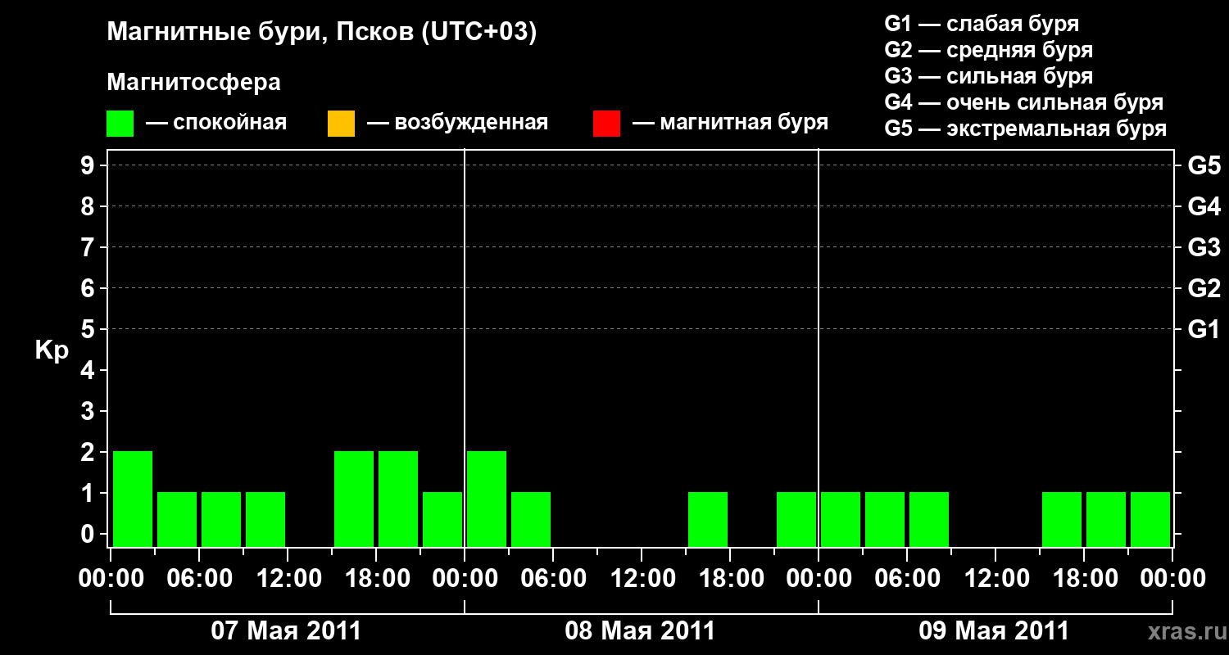Click the 07 May 00:00–03:00 Kp 2 bar

tap(133, 499)
